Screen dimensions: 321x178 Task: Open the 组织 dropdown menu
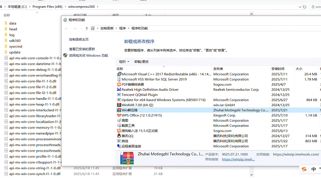pos(124,62)
